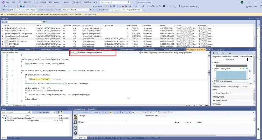Screen dimensions: 262x140
Task: Click the breakpoint arrow at line 54
Action: [x=2, y=79]
